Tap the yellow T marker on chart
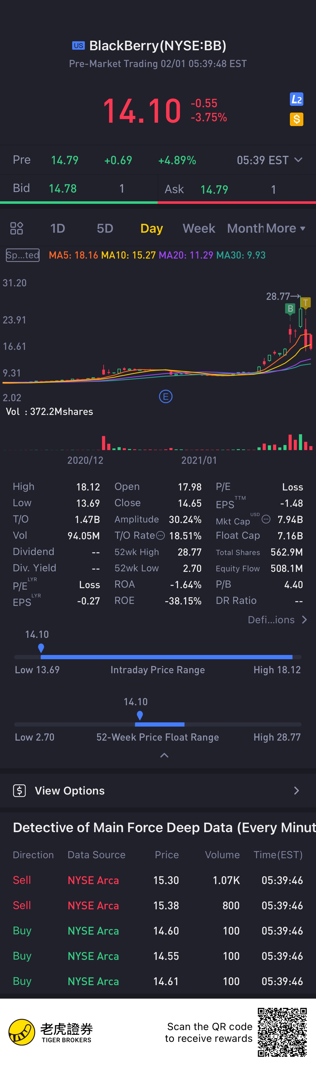This screenshot has width=316, height=1066. (x=306, y=303)
